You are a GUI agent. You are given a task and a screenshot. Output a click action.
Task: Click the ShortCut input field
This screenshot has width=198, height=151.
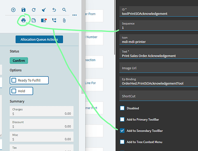coord(159,96)
